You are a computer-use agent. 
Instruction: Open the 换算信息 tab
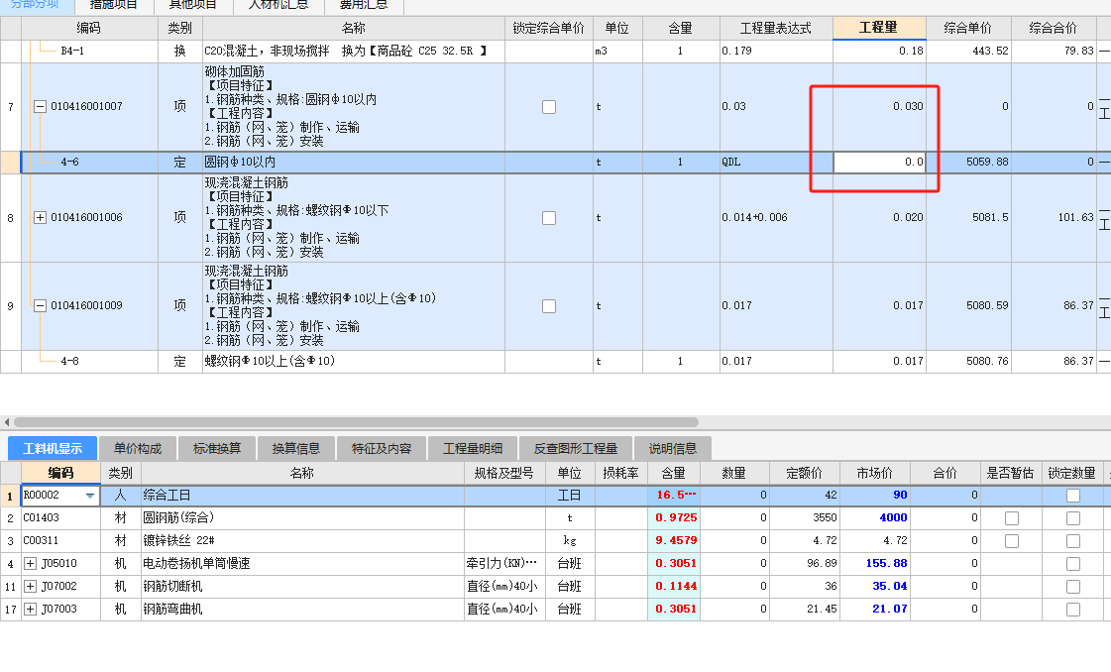click(296, 448)
